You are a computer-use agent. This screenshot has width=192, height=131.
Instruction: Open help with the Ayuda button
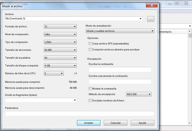point(142,123)
